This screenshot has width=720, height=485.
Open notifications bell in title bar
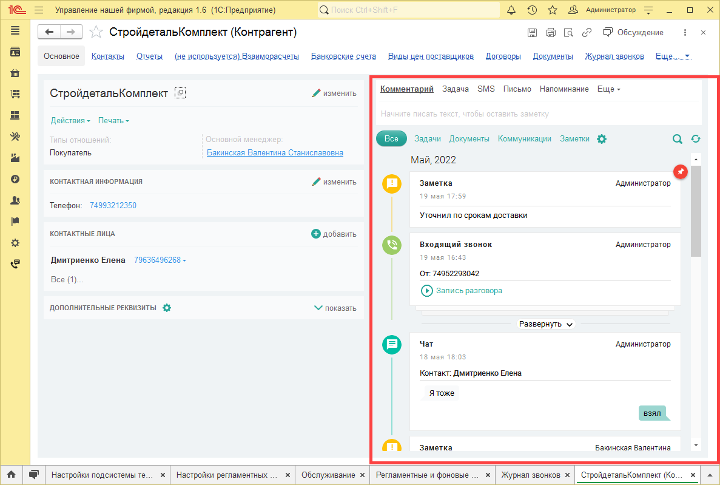511,10
